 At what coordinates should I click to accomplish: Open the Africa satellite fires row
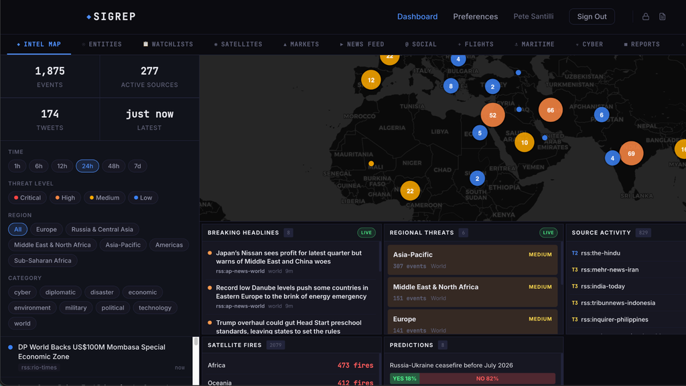pyautogui.click(x=291, y=365)
